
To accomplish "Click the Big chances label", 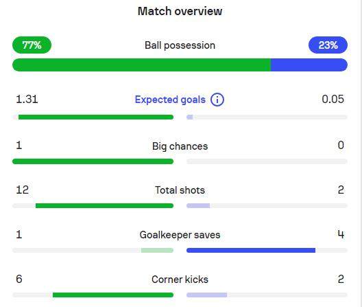I will click(x=180, y=146).
